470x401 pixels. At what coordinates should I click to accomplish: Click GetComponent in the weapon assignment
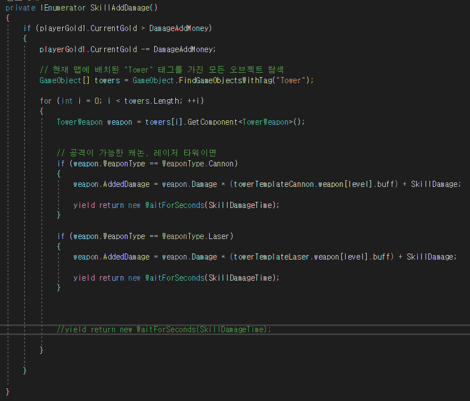(x=213, y=121)
